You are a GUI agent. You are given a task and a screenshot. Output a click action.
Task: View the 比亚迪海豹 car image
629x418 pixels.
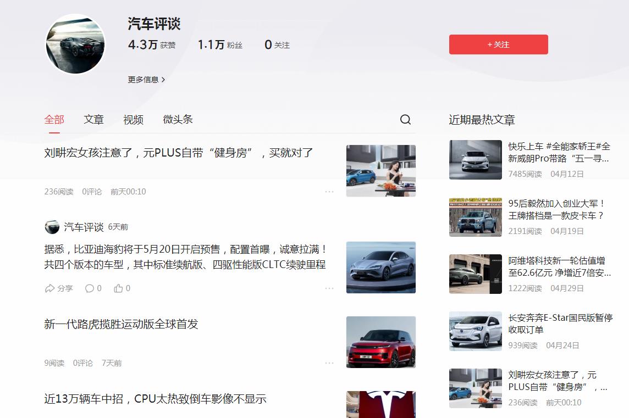[380, 267]
